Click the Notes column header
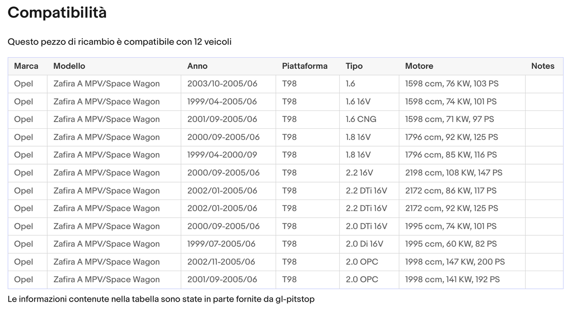574x310 pixels. tap(543, 66)
